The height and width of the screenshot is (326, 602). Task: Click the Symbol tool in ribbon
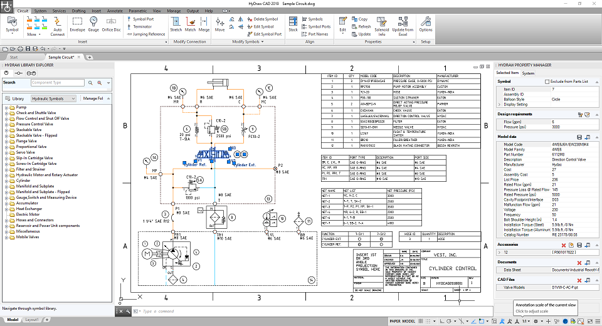(12, 25)
